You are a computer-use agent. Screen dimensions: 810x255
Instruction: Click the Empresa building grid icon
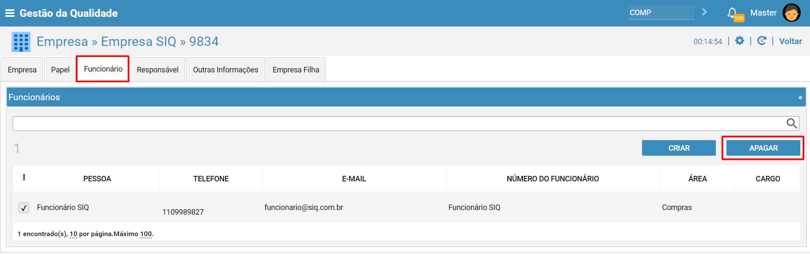pos(21,42)
